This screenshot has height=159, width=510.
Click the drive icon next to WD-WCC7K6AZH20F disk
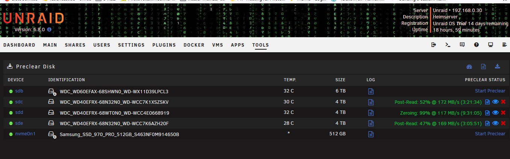pyautogui.click(x=51, y=123)
